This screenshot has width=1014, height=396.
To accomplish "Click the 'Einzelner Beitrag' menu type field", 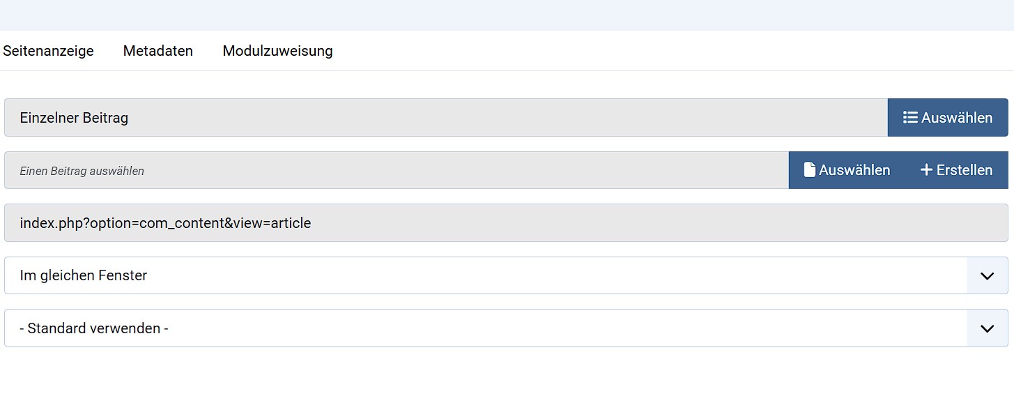I will 445,118.
